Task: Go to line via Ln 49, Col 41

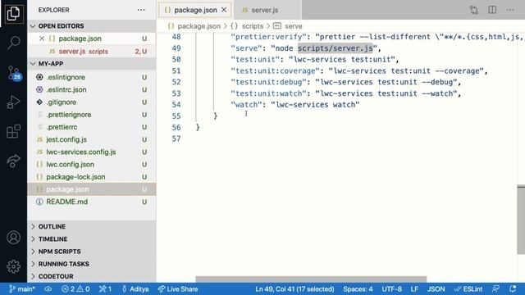Action: click(294, 289)
